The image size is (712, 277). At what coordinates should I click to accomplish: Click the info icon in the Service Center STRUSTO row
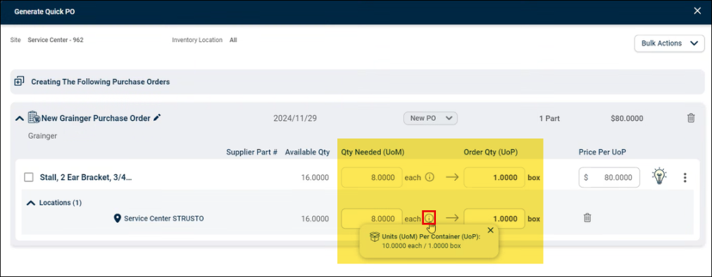pos(429,218)
